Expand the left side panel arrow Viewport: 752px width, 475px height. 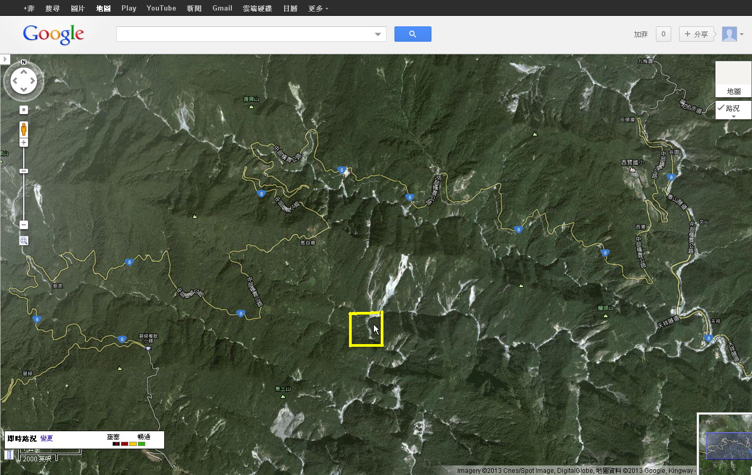(x=5, y=59)
